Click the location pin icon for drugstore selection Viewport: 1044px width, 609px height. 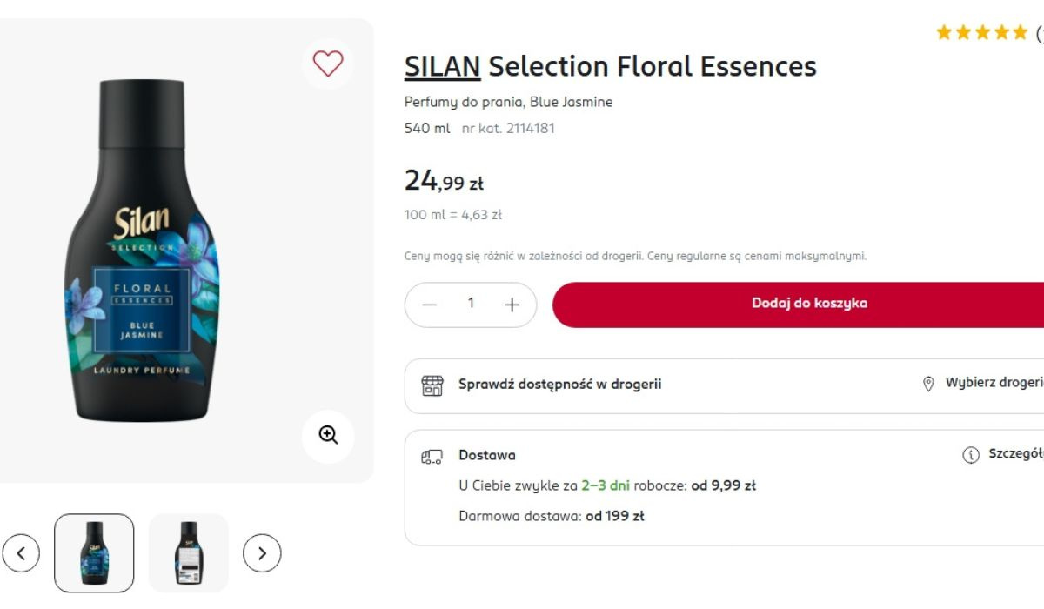[928, 384]
